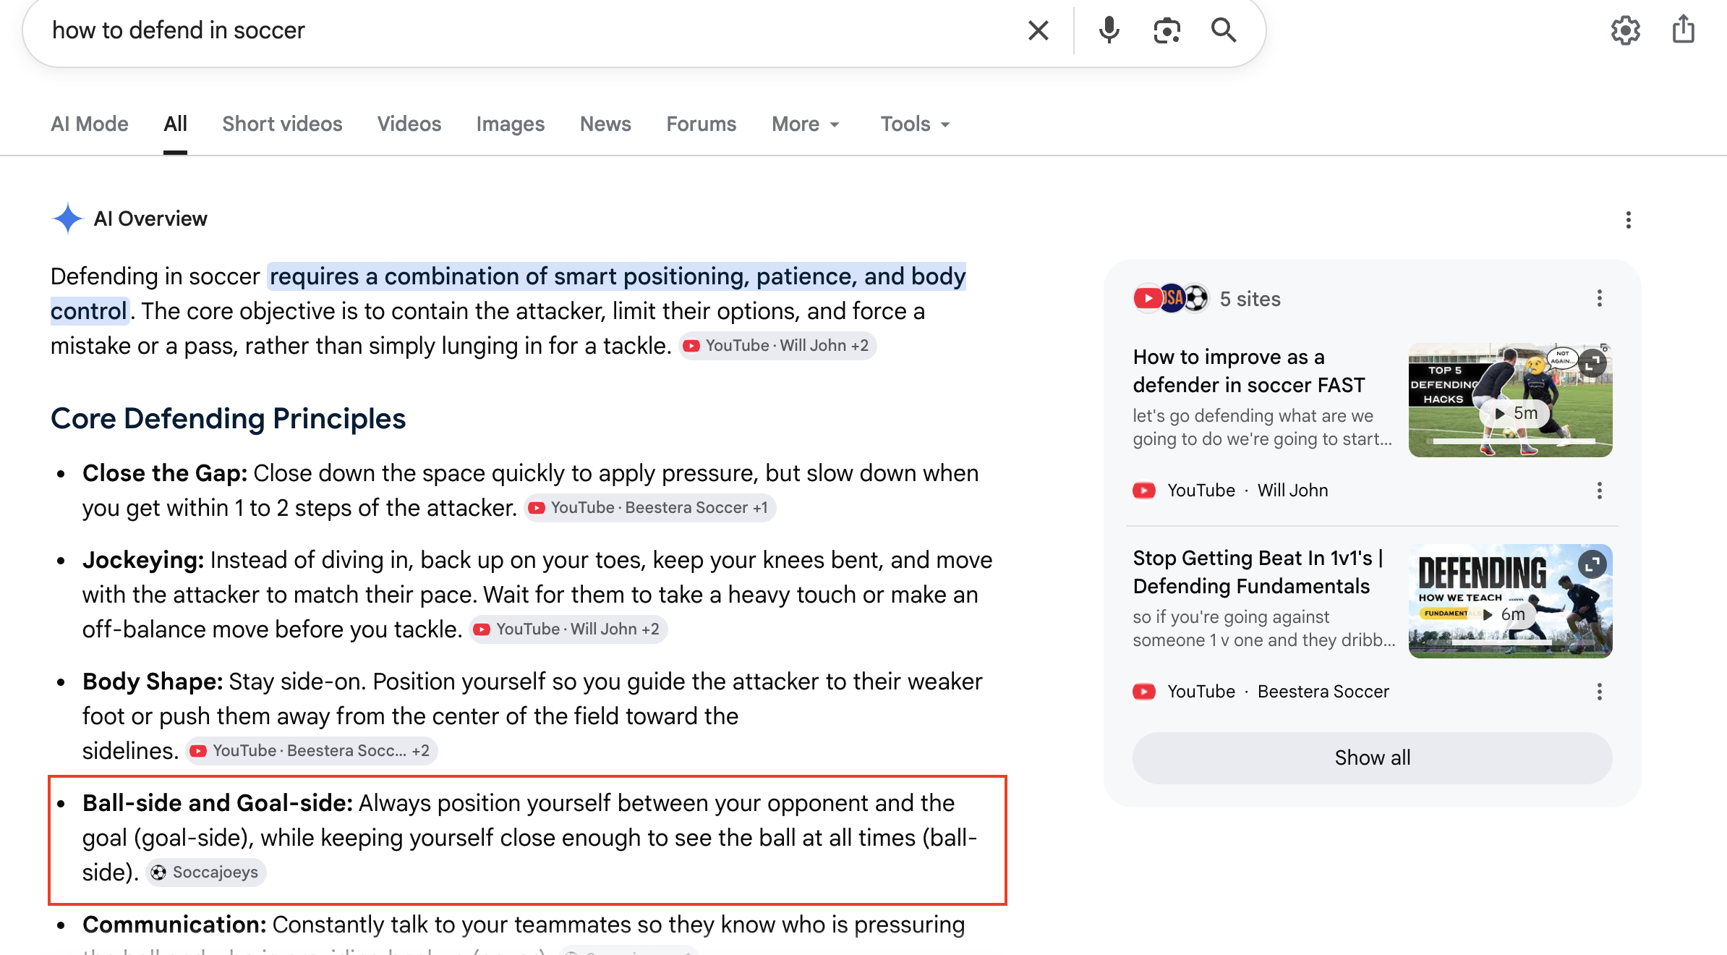Click the 'Body Shape:' bullet heading
The height and width of the screenshot is (955, 1727).
point(153,682)
